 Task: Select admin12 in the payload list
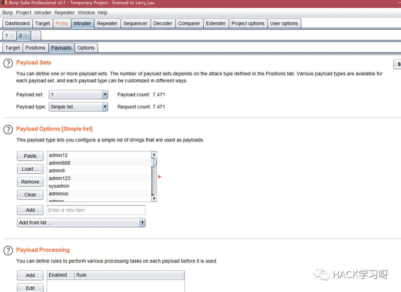point(99,155)
